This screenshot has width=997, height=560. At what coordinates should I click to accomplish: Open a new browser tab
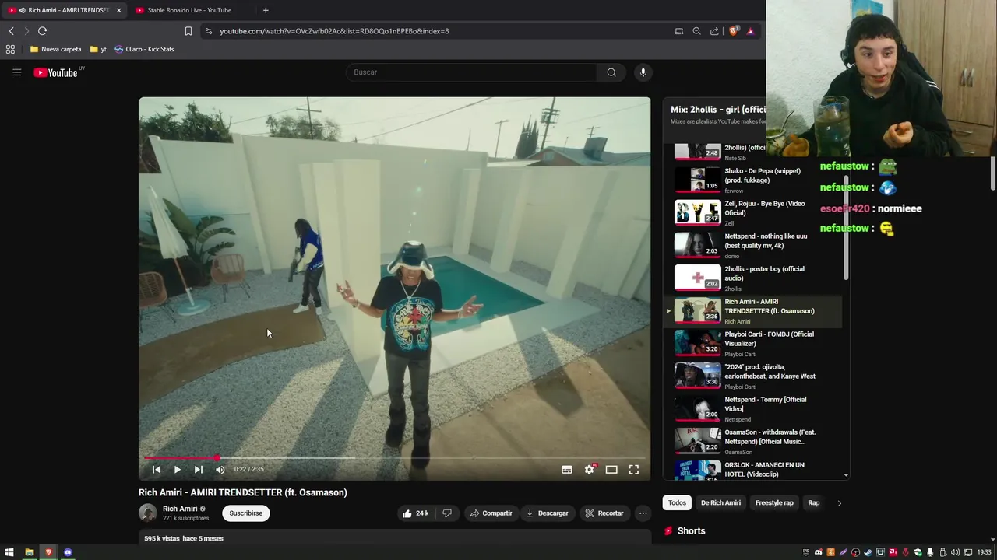click(266, 10)
